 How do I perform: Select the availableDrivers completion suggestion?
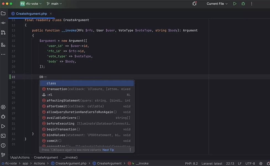pos(87,118)
